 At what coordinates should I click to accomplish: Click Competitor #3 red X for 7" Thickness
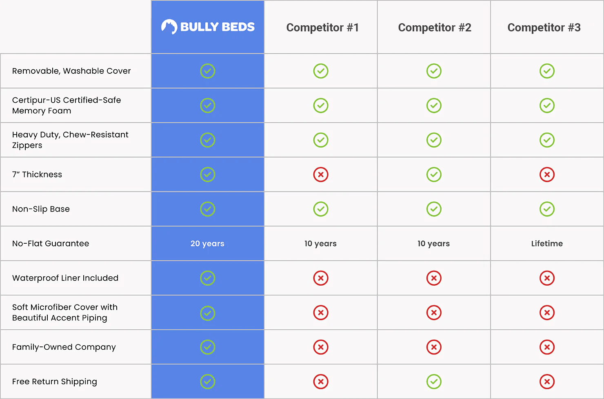tap(547, 174)
